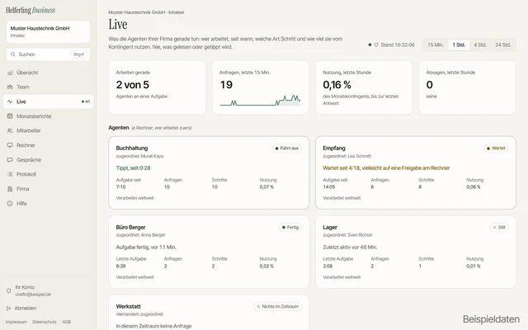Open the Hilfe page
Screen dimensions: 528x330
tap(48, 204)
